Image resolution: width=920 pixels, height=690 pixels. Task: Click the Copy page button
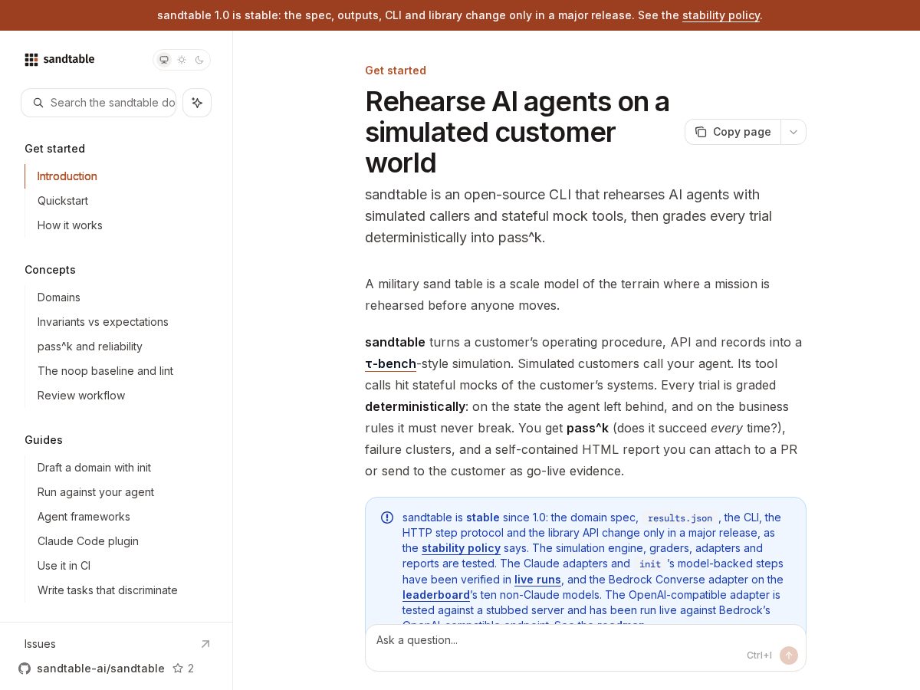(x=733, y=132)
